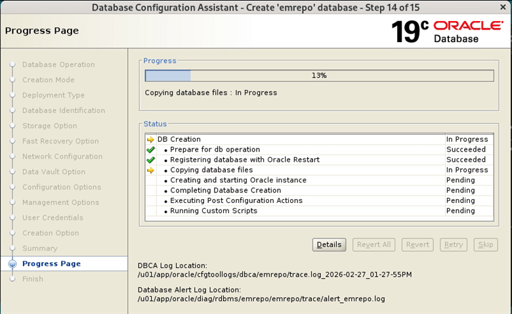Image resolution: width=512 pixels, height=314 pixels.
Task: Click the Finish step bullet in sidebar
Action: point(12,279)
